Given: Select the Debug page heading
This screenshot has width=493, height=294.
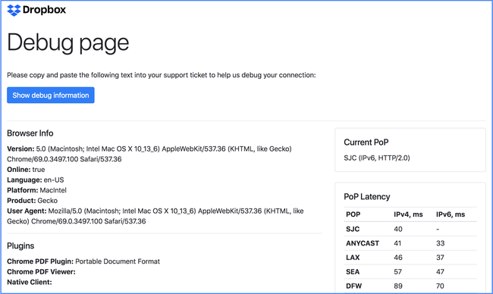Looking at the screenshot, I should tap(68, 42).
